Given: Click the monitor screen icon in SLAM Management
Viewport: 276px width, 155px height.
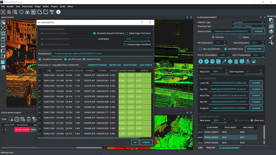Looking at the screenshot, I should point(242,61).
